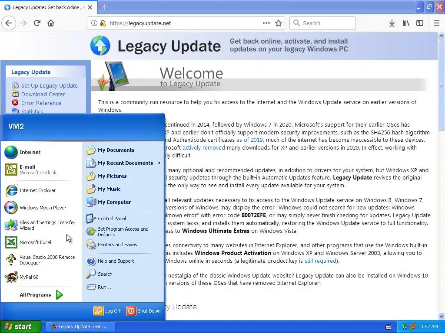The width and height of the screenshot is (445, 333).
Task: Open Set Up Legacy Update link
Action: tap(50, 85)
